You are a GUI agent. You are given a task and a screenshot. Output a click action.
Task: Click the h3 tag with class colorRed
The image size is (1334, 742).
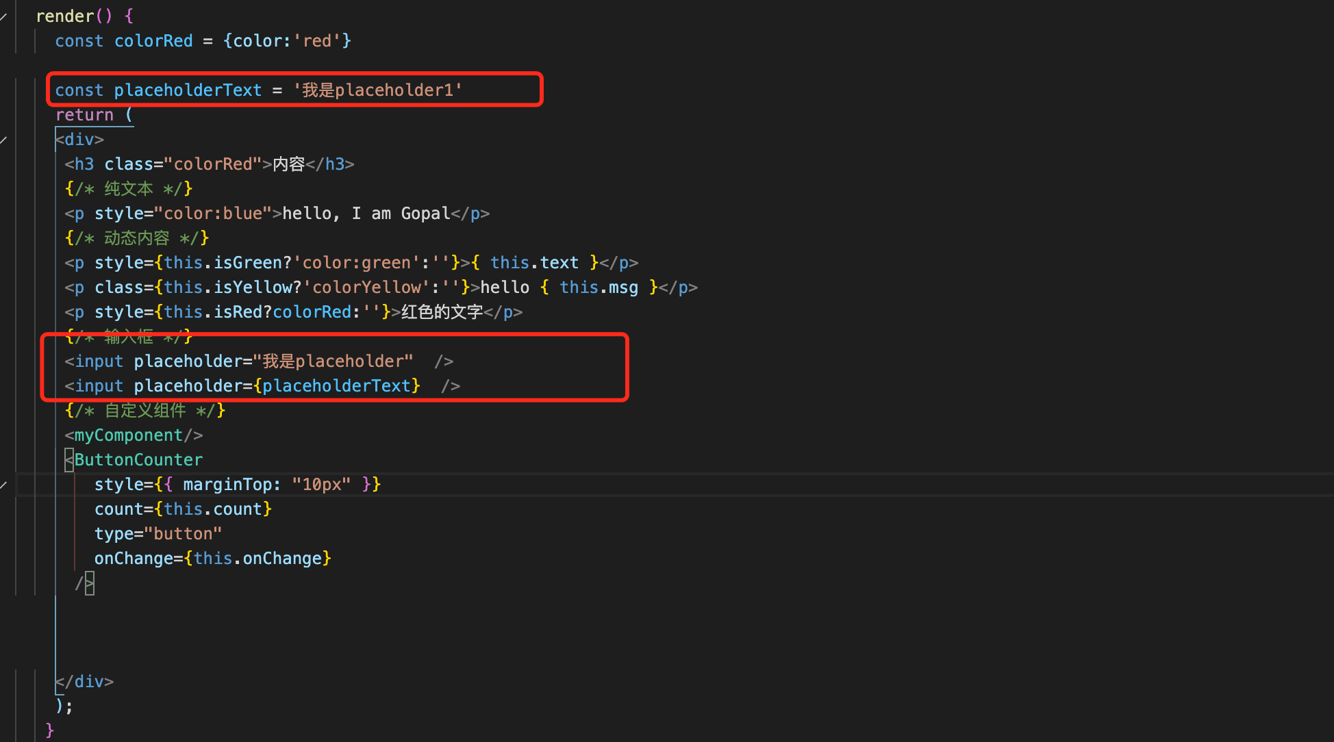pyautogui.click(x=210, y=164)
